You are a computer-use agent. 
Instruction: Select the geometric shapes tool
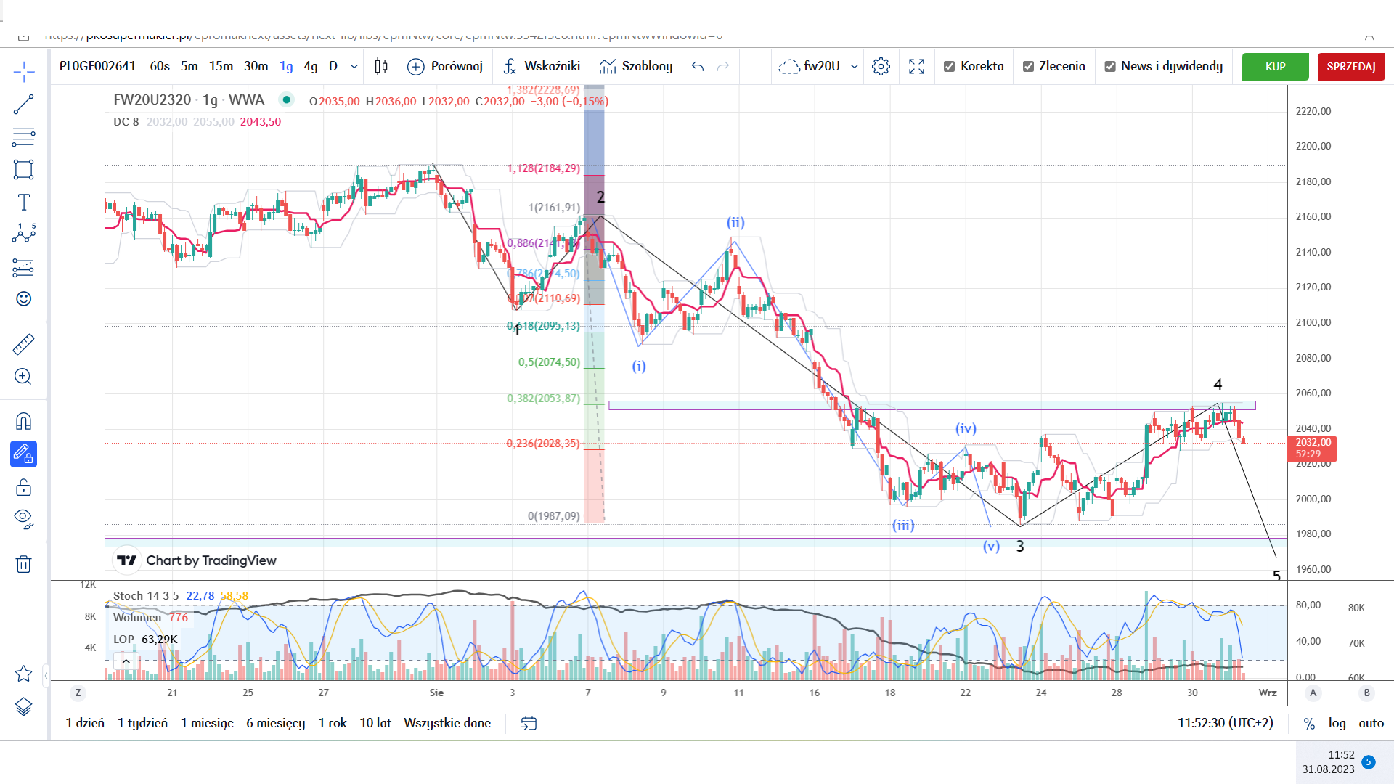click(23, 170)
